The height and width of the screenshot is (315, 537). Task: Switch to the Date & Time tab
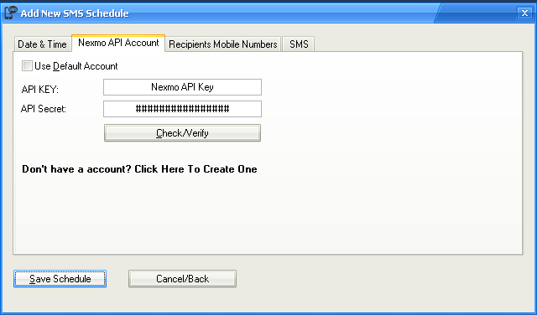[42, 44]
